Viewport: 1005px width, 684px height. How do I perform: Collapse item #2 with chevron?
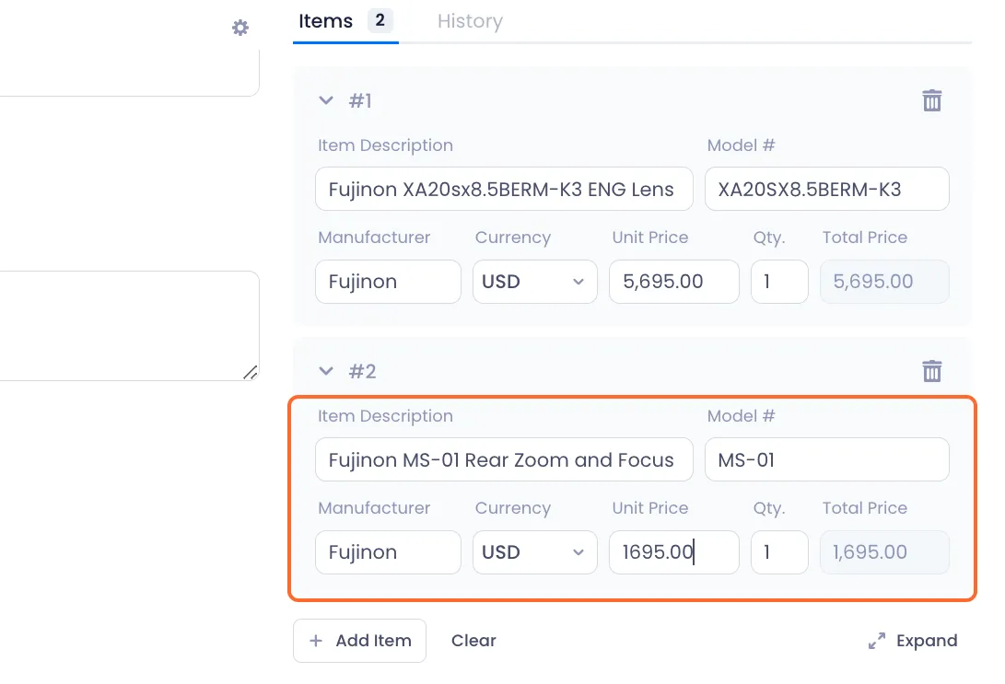point(326,371)
